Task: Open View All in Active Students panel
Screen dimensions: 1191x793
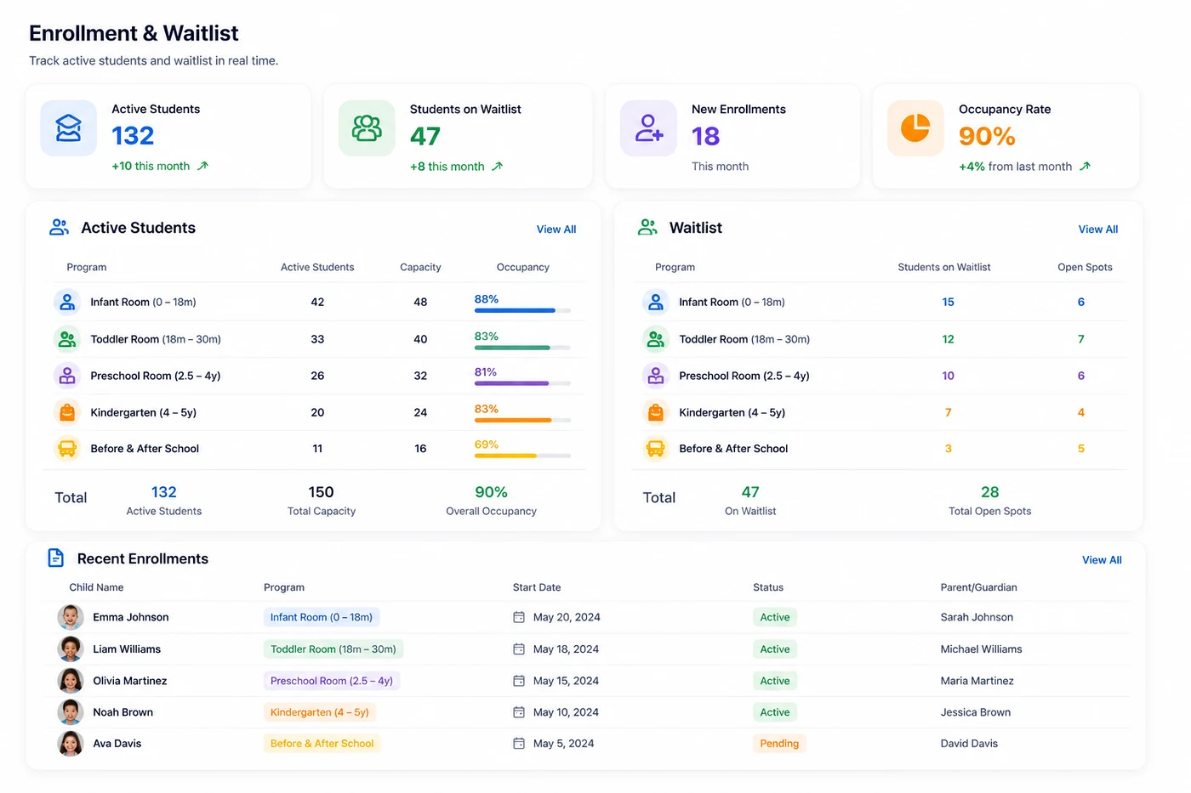Action: 556,229
